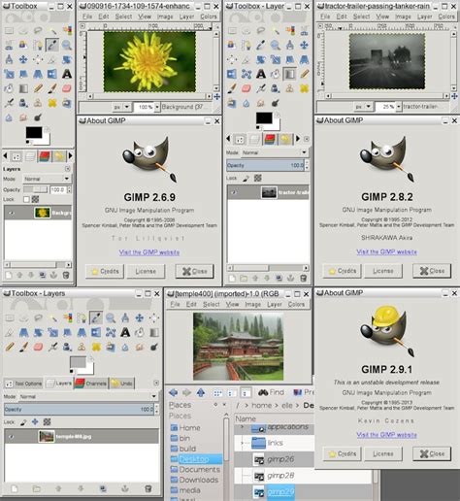The width and height of the screenshot is (460, 501).
Task: Swap colors arrow in GIMP 2.9.1 toolbox
Action: click(91, 358)
